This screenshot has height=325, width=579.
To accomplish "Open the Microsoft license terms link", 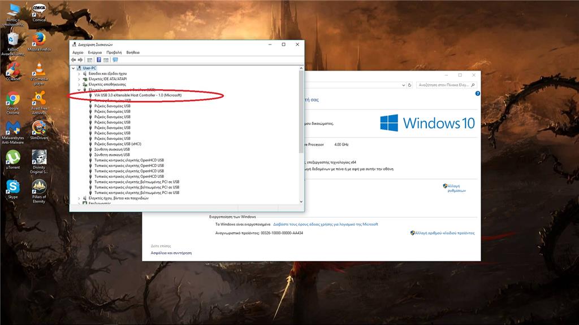I will [326, 224].
